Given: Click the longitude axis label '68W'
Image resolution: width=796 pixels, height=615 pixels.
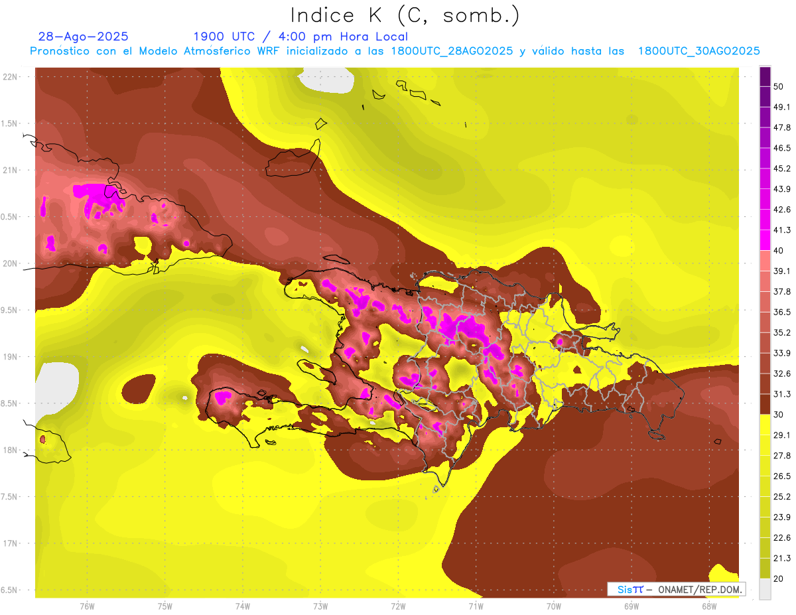Looking at the screenshot, I should click(709, 606).
